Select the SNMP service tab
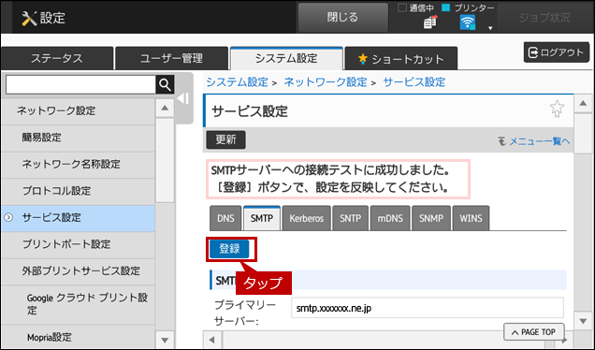 [x=431, y=218]
